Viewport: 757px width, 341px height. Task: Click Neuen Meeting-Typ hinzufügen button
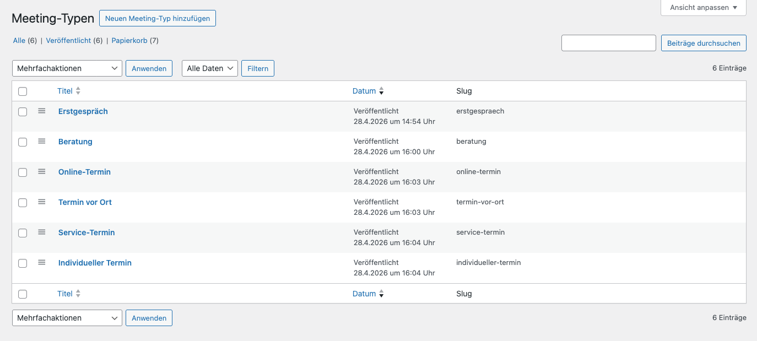158,18
